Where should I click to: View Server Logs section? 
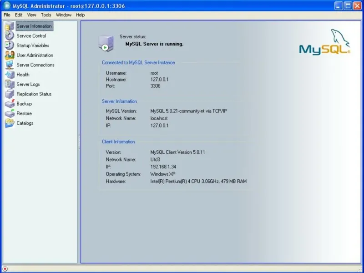pos(28,84)
